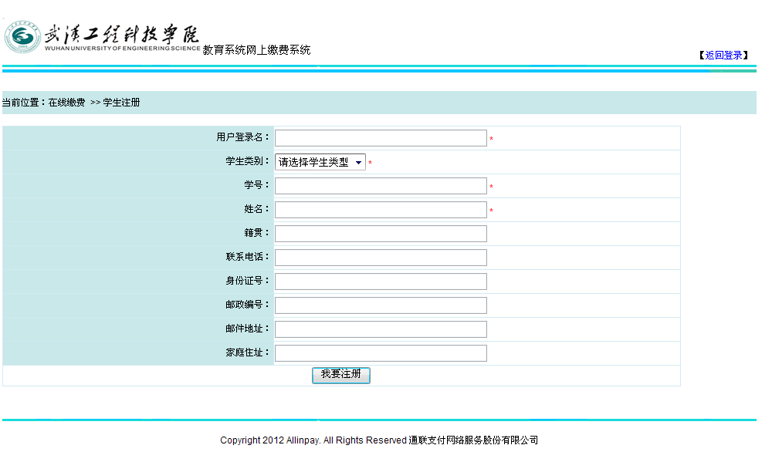Select the 姓名 input field
772x462 pixels.
381,210
